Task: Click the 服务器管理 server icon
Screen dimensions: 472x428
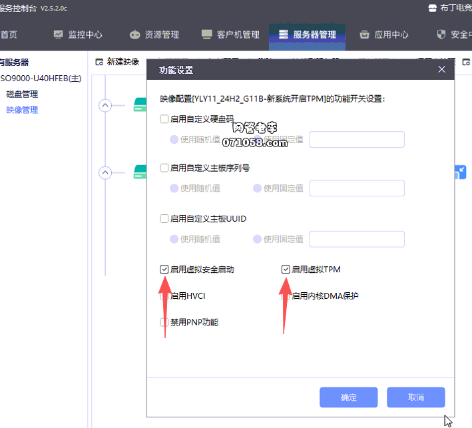Action: click(x=283, y=35)
